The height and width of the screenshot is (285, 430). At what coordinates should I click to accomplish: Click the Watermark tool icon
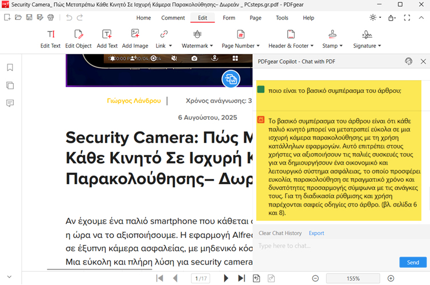tap(197, 34)
